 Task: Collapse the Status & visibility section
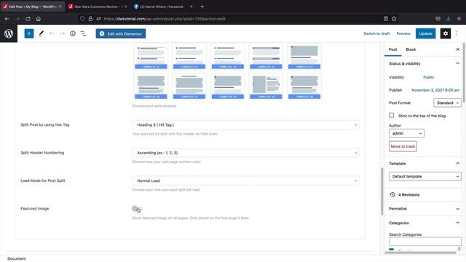click(424, 63)
